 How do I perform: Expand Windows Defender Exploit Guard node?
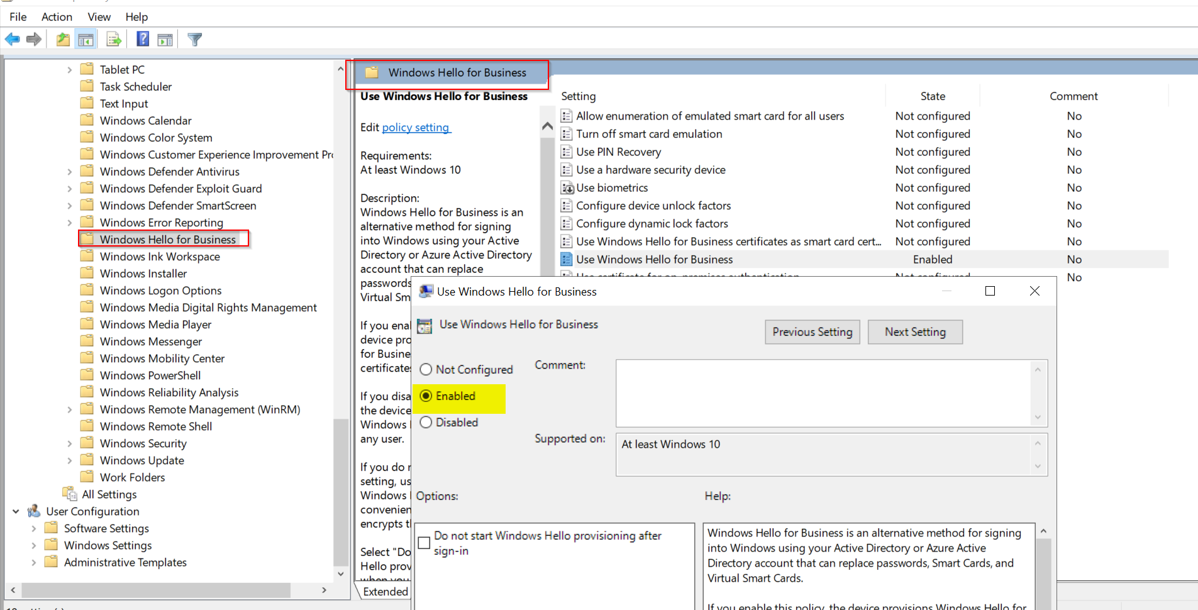pyautogui.click(x=70, y=189)
